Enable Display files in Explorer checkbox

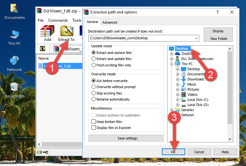click(93, 128)
